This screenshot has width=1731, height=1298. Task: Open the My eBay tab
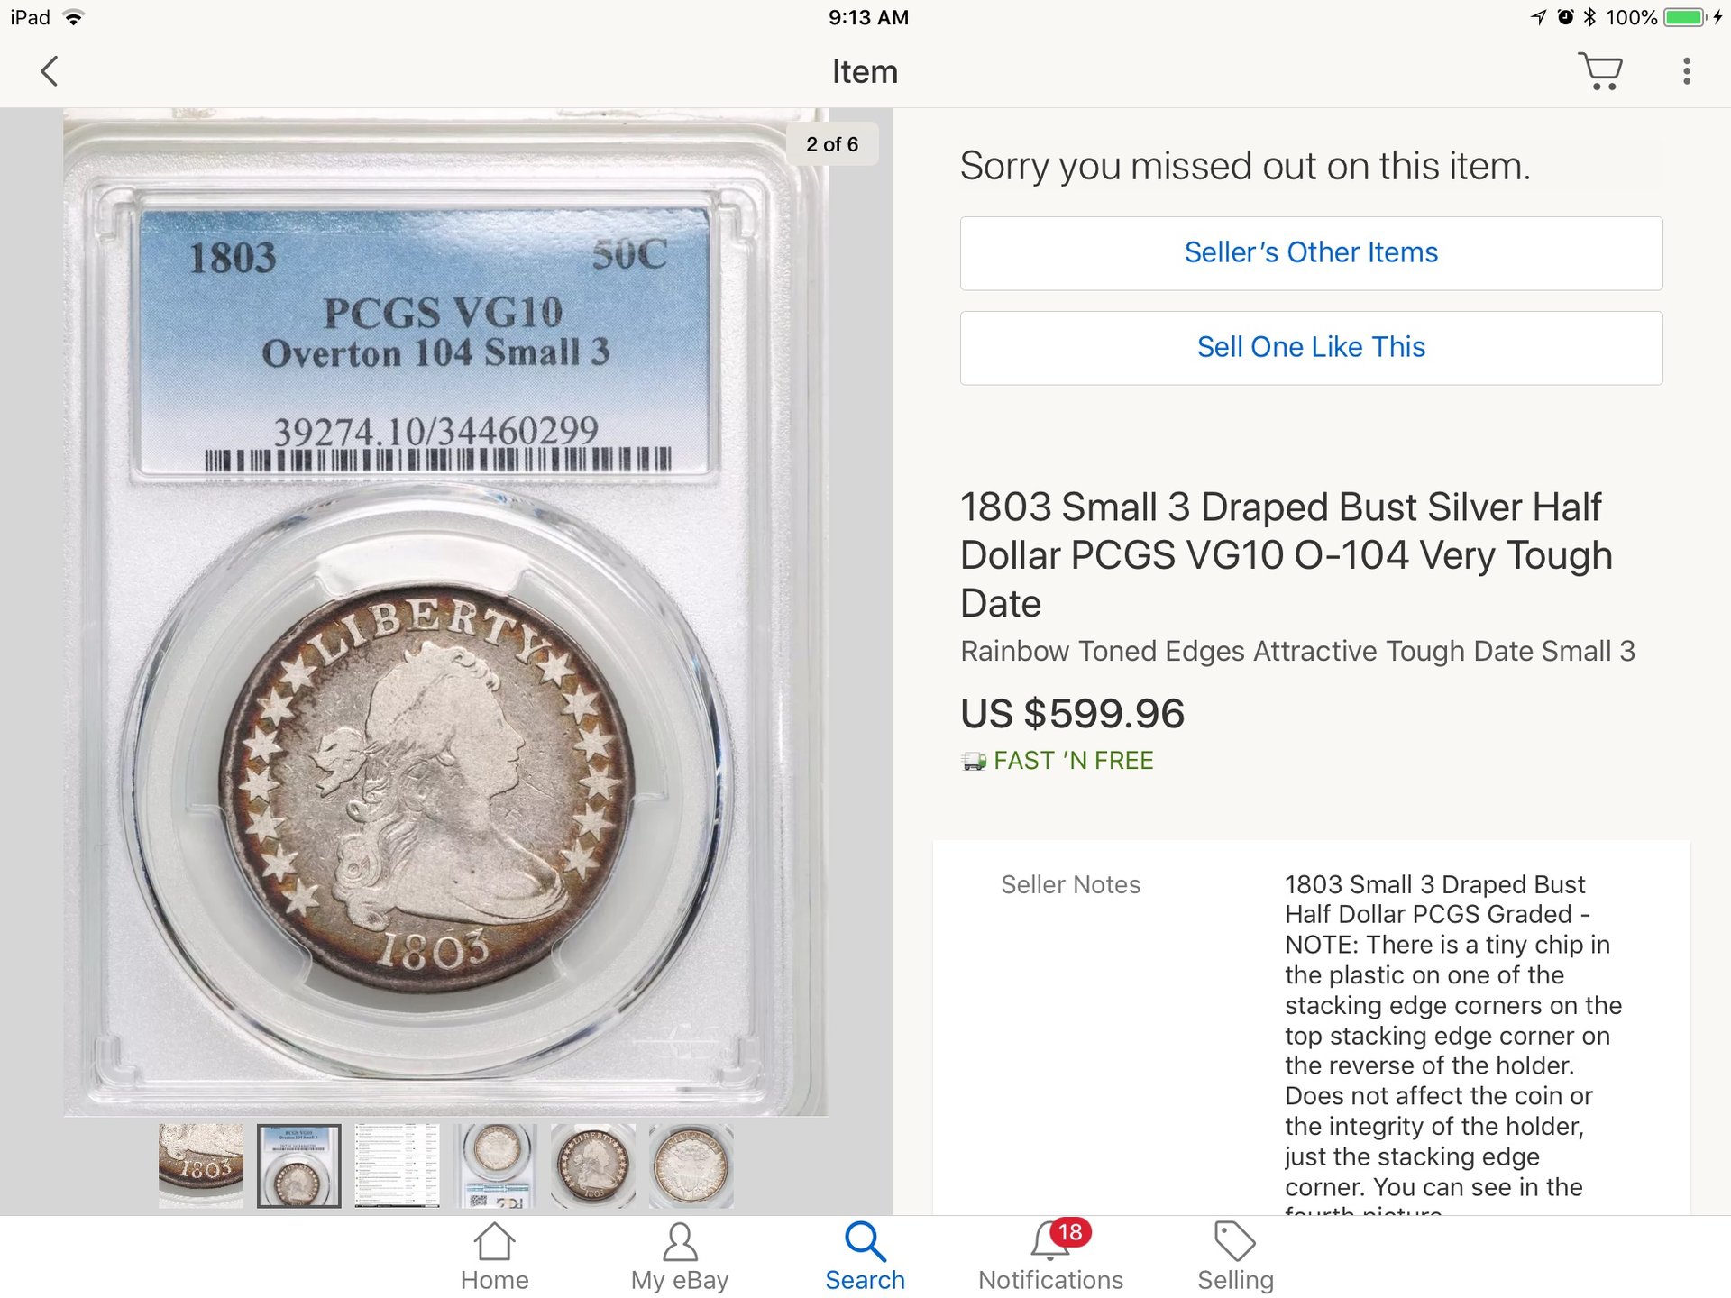[x=680, y=1257]
